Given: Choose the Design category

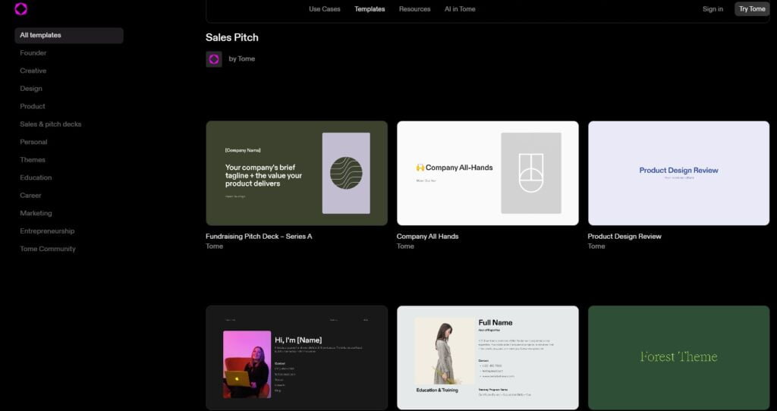Looking at the screenshot, I should point(31,89).
